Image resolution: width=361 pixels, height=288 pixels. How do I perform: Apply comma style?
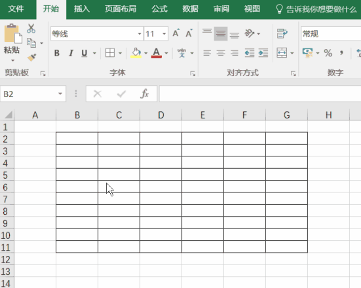(341, 53)
